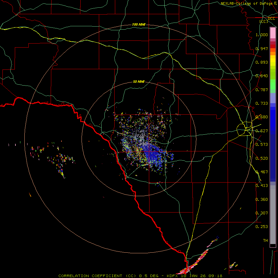This screenshot has width=278, height=278.
Task: Click the 0.573 legend value
Action: coord(262,145)
